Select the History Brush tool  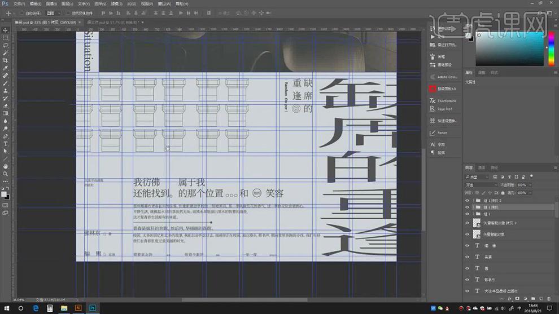pyautogui.click(x=5, y=98)
